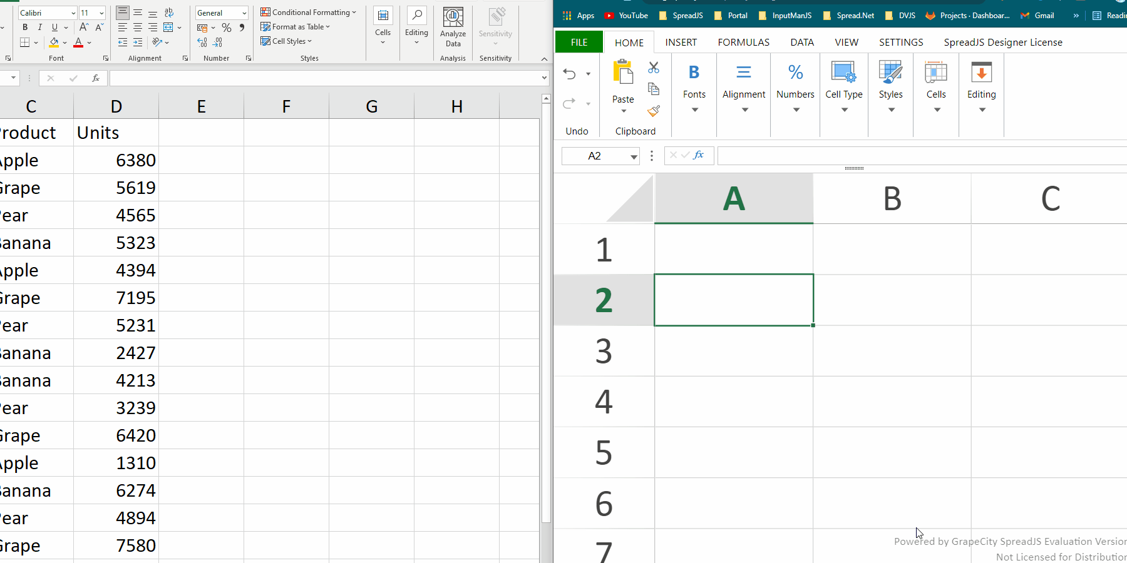Viewport: 1127px width, 563px height.
Task: Click the Wrap Text icon in Excel
Action: tap(169, 13)
